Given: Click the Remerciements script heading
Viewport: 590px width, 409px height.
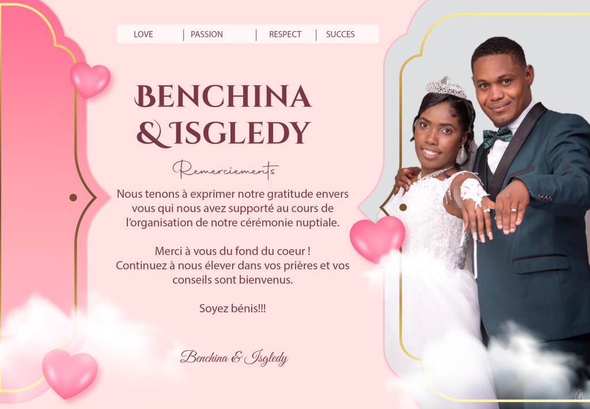Looking at the screenshot, I should [x=225, y=170].
